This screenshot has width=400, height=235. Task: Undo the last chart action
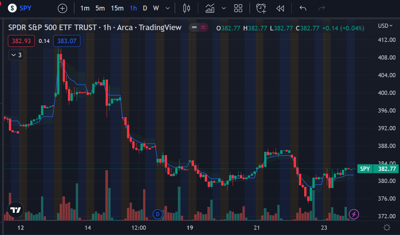pyautogui.click(x=303, y=8)
